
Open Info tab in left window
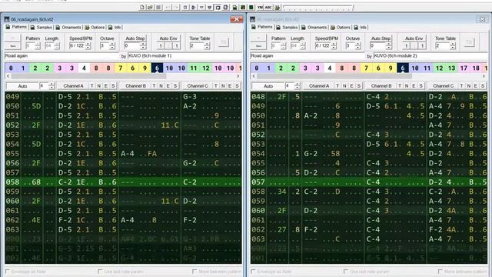115,28
